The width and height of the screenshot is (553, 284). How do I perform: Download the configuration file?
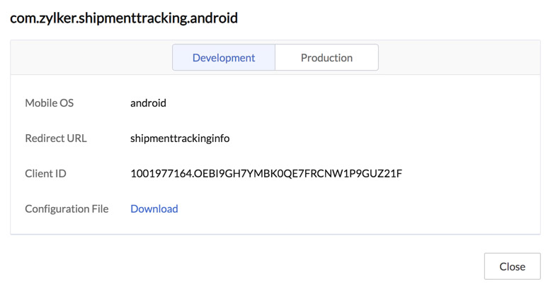[x=154, y=208]
